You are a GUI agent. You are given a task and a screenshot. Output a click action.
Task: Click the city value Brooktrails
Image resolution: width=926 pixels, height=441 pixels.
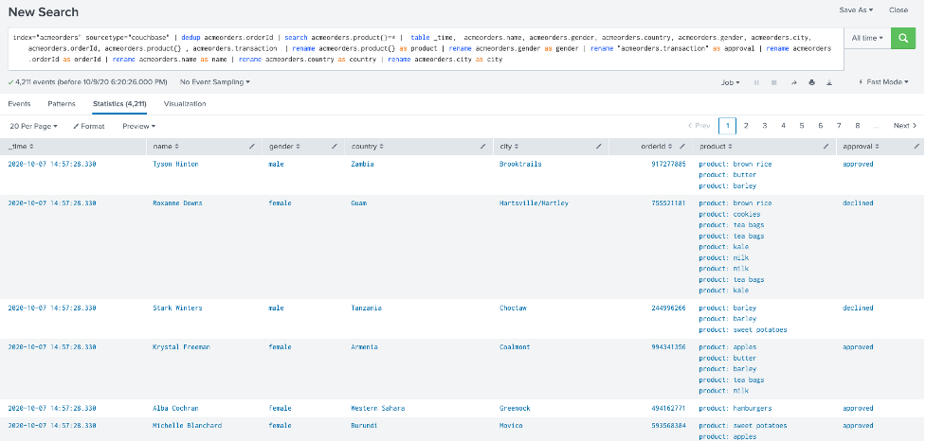(x=520, y=164)
